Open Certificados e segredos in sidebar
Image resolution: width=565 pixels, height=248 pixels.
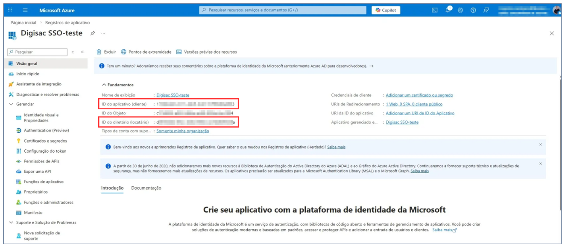click(45, 141)
